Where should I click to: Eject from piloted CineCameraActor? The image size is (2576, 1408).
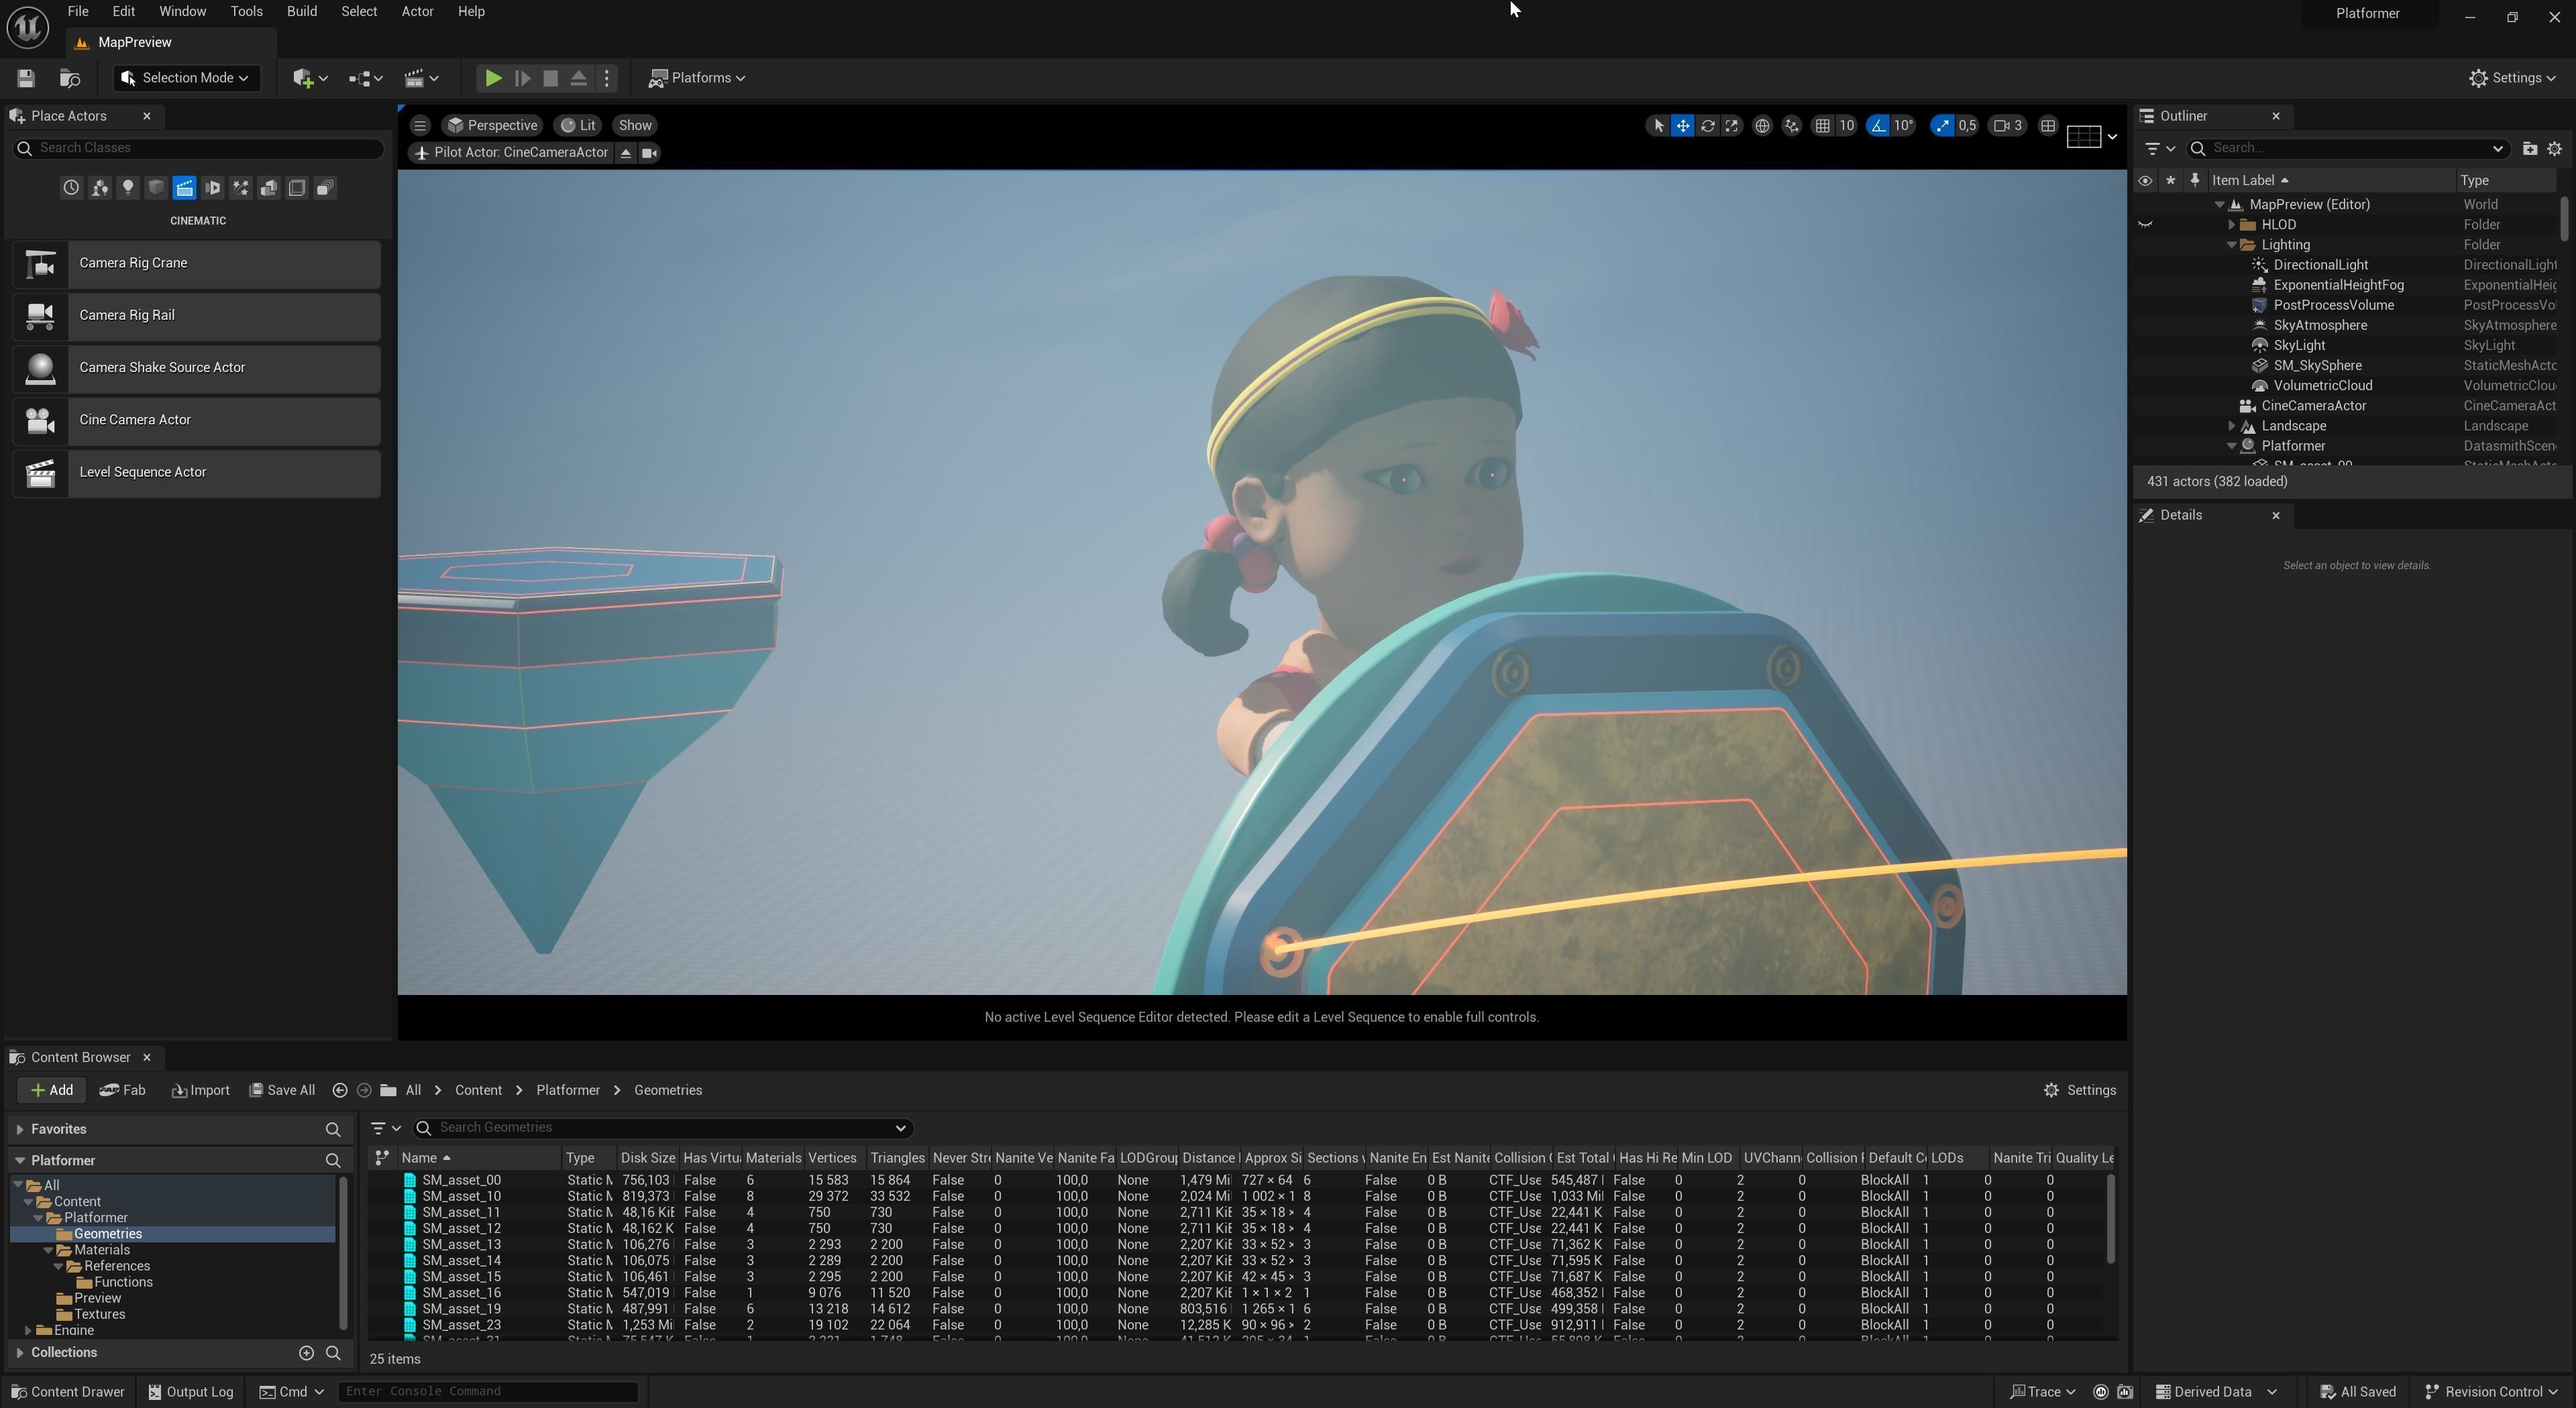coord(625,153)
